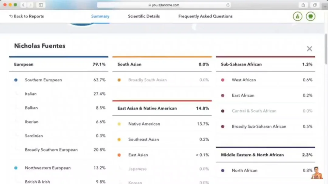328x184 pixels.
Task: Open a new tab with the plus button
Action: point(325,6)
